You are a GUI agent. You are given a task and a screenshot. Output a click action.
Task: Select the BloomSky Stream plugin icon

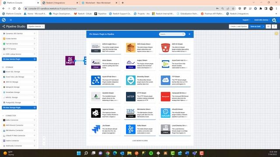[131, 80]
